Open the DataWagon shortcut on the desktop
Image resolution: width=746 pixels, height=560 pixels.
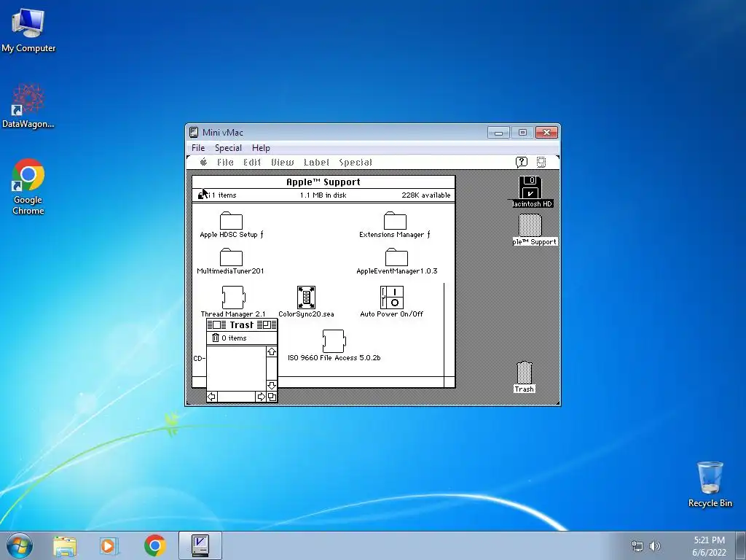pyautogui.click(x=28, y=106)
